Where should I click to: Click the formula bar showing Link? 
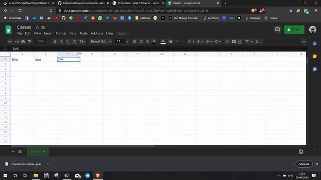click(x=159, y=49)
